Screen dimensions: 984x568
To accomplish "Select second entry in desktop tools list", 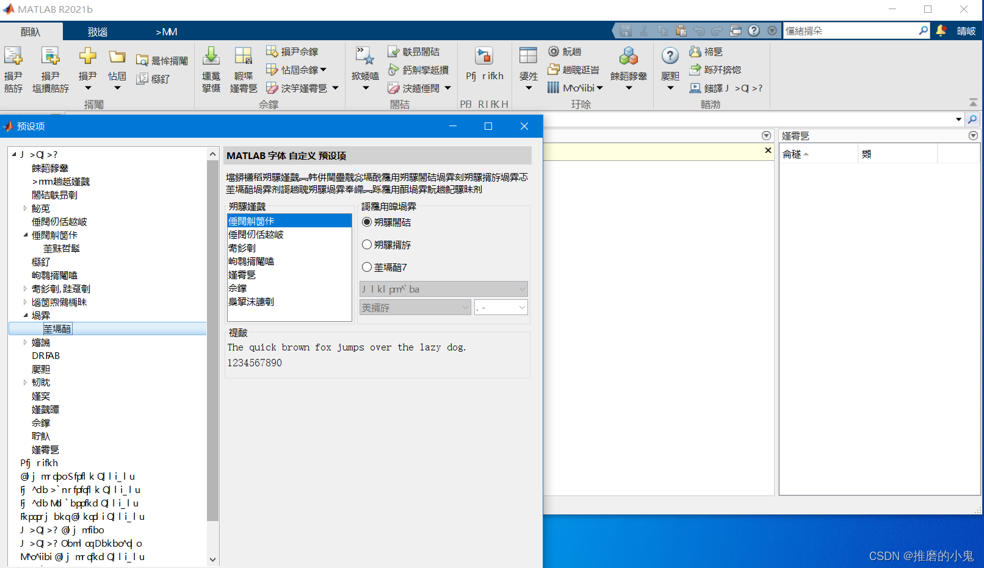I will point(256,235).
